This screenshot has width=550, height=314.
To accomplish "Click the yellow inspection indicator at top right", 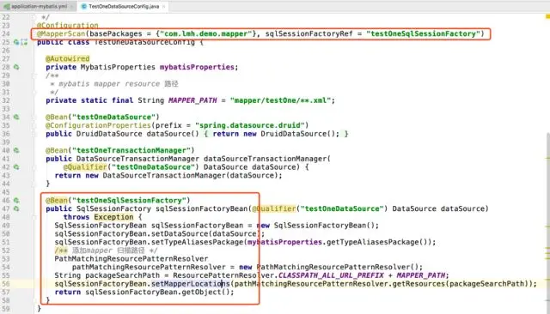I will [x=547, y=16].
